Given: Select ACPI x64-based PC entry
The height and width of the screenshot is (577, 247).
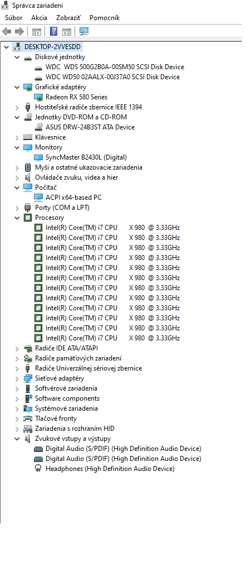Looking at the screenshot, I should 73,198.
